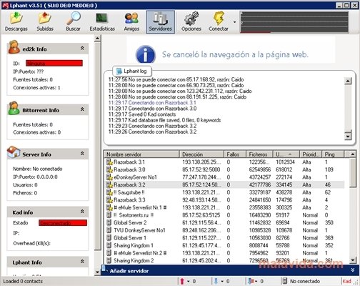The height and width of the screenshot is (286, 360).
Task: Select the Razorback 3.2 server row
Action: (225, 184)
